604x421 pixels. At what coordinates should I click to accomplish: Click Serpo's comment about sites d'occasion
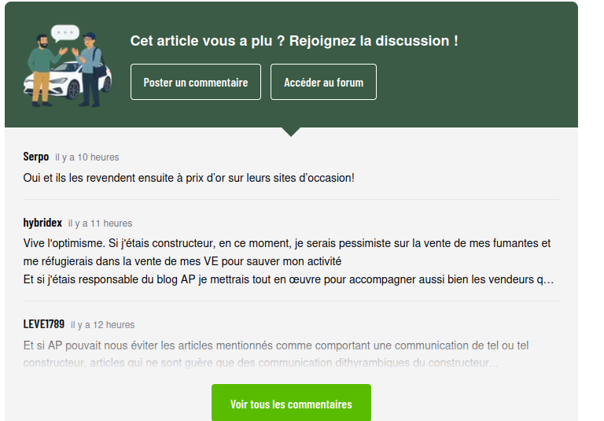tap(189, 178)
